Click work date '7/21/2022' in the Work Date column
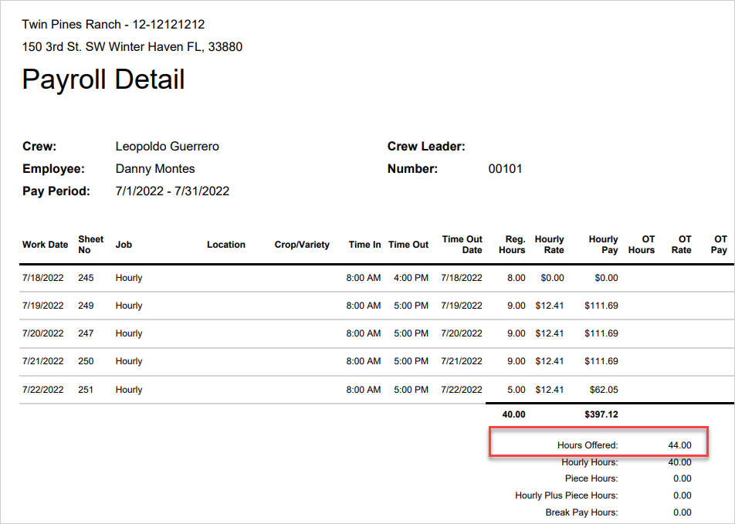Screen dimensions: 735x524 point(42,361)
